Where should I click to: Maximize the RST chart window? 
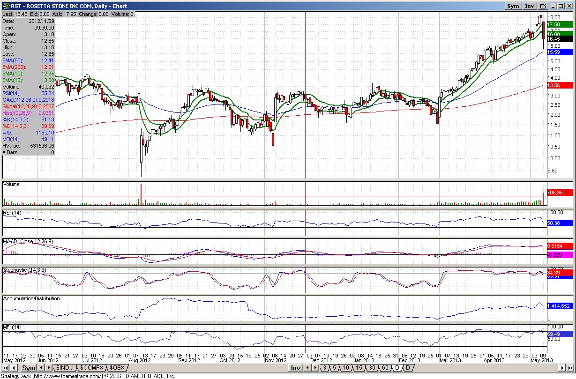click(561, 6)
